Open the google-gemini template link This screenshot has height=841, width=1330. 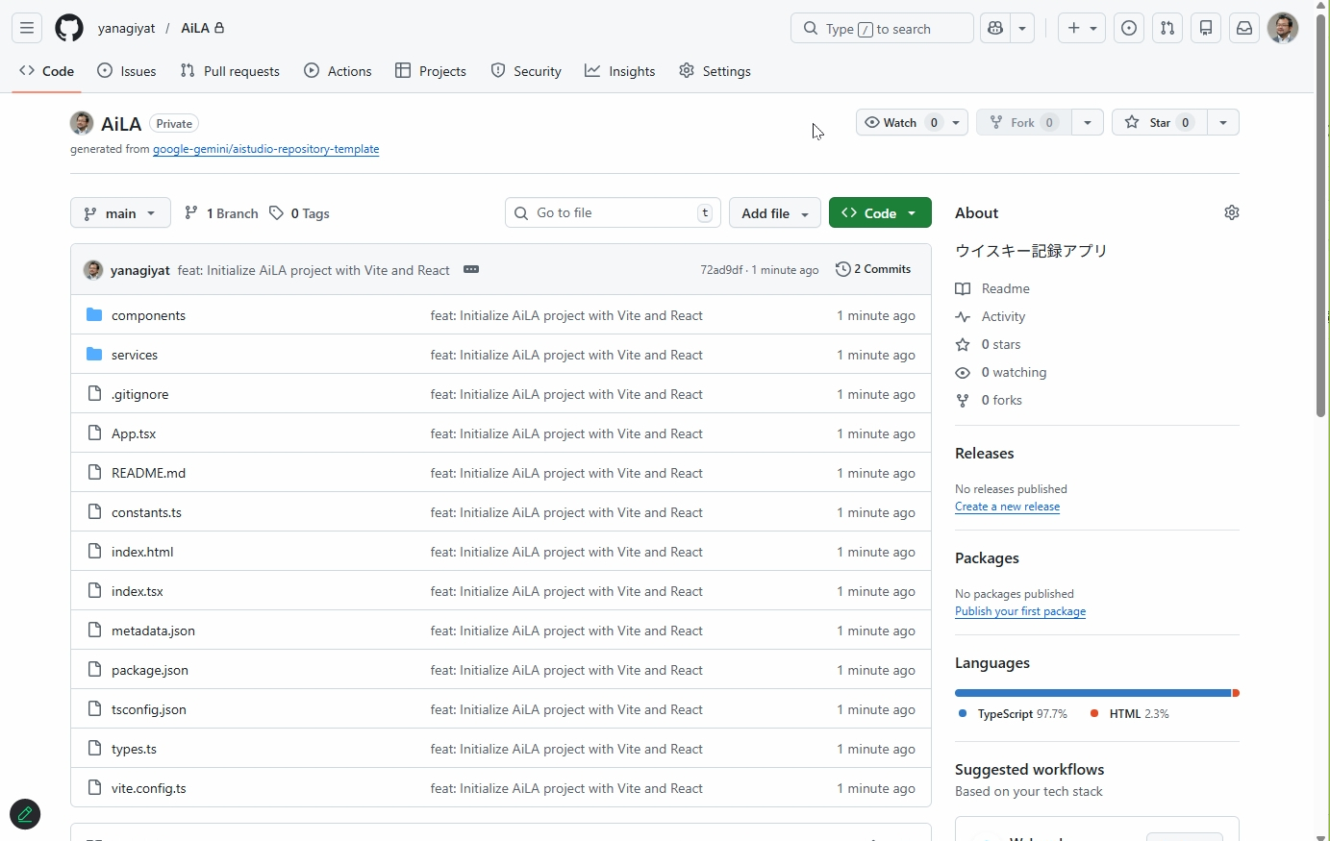[x=266, y=149]
